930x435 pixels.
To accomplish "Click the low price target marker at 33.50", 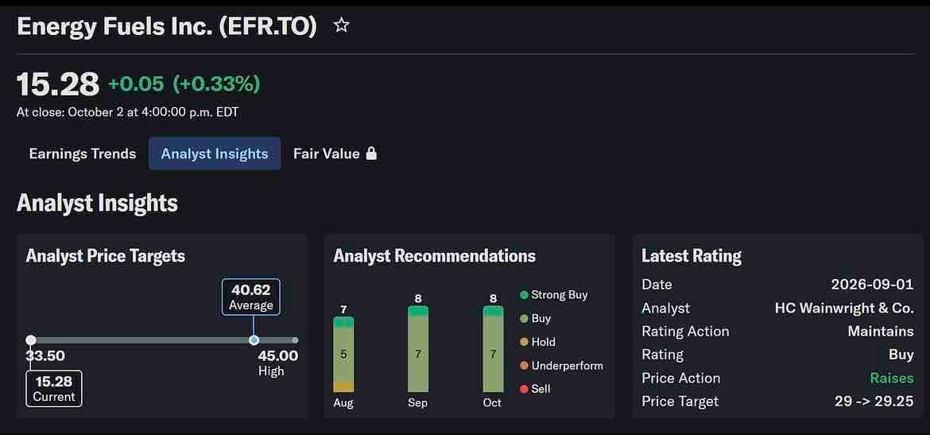I will 31,340.
